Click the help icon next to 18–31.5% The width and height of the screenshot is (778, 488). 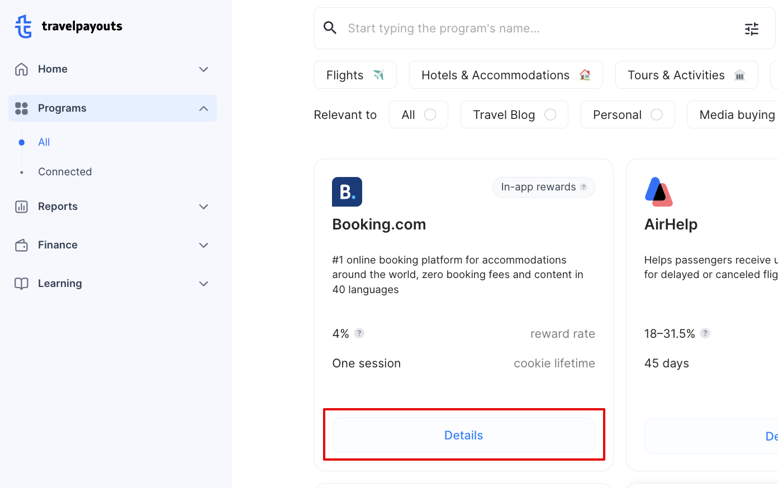click(705, 333)
